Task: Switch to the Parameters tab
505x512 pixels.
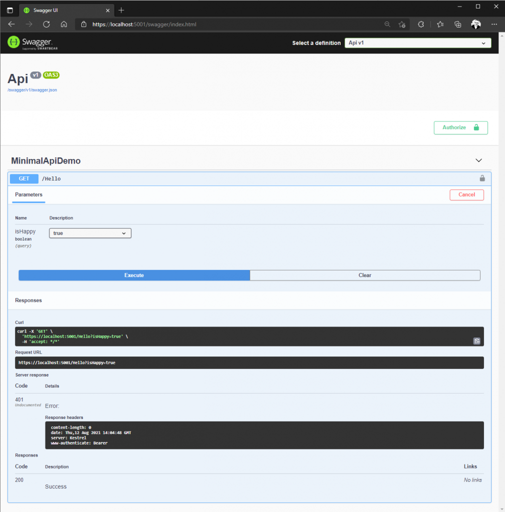Action: point(28,194)
